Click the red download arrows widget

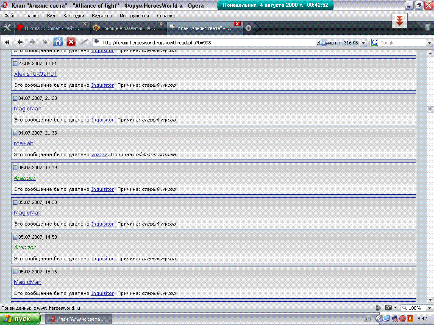point(399,21)
